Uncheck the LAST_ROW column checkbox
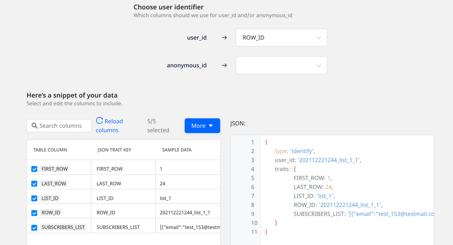Viewport: 453px width, 245px height. tap(34, 183)
